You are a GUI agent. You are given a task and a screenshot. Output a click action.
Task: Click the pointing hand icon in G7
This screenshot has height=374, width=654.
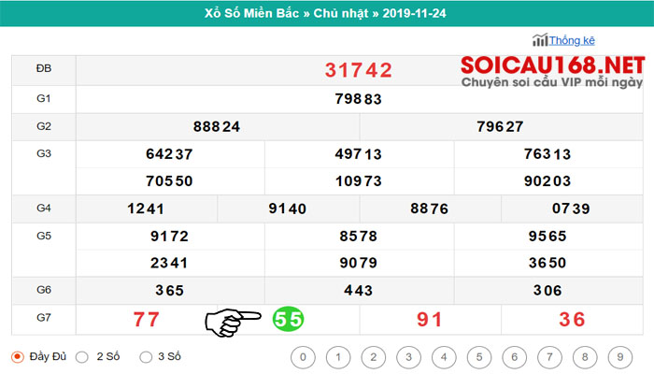coord(233,323)
